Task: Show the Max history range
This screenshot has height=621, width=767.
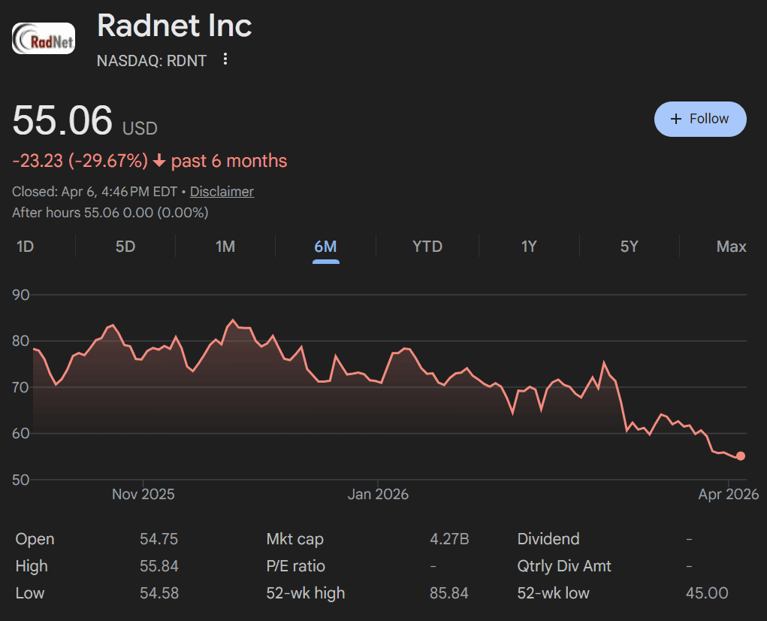Action: point(731,247)
